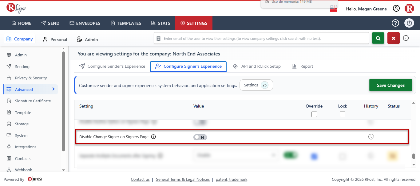Click the user email search field
Screen dimensions: 420x186
coord(261,39)
